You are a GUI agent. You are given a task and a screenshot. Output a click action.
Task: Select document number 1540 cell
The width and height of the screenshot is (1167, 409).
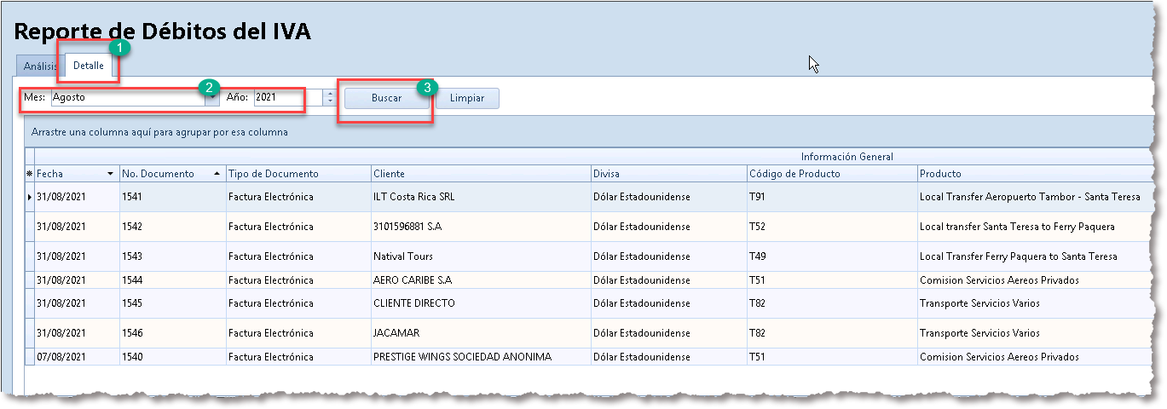[173, 357]
